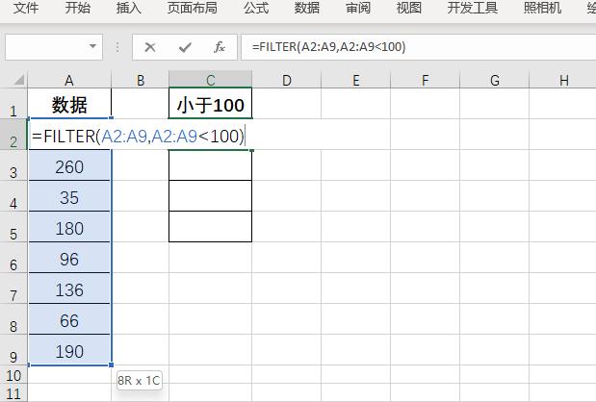The width and height of the screenshot is (596, 402).
Task: Cancel the formula entry with X icon
Action: point(150,47)
